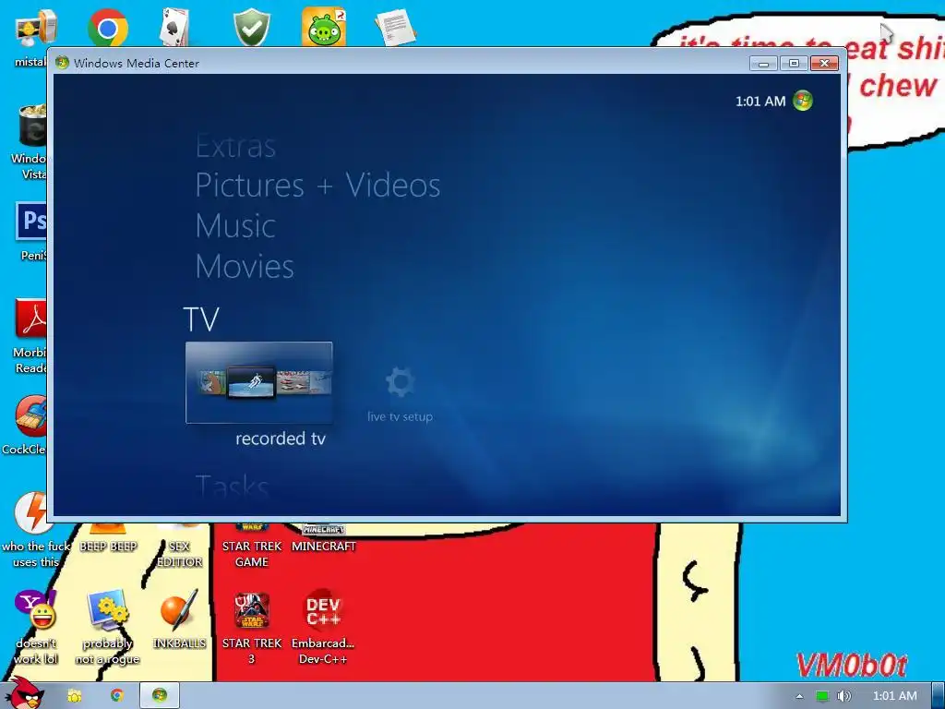Open the Bad Piggies desktop icon

coord(324,27)
